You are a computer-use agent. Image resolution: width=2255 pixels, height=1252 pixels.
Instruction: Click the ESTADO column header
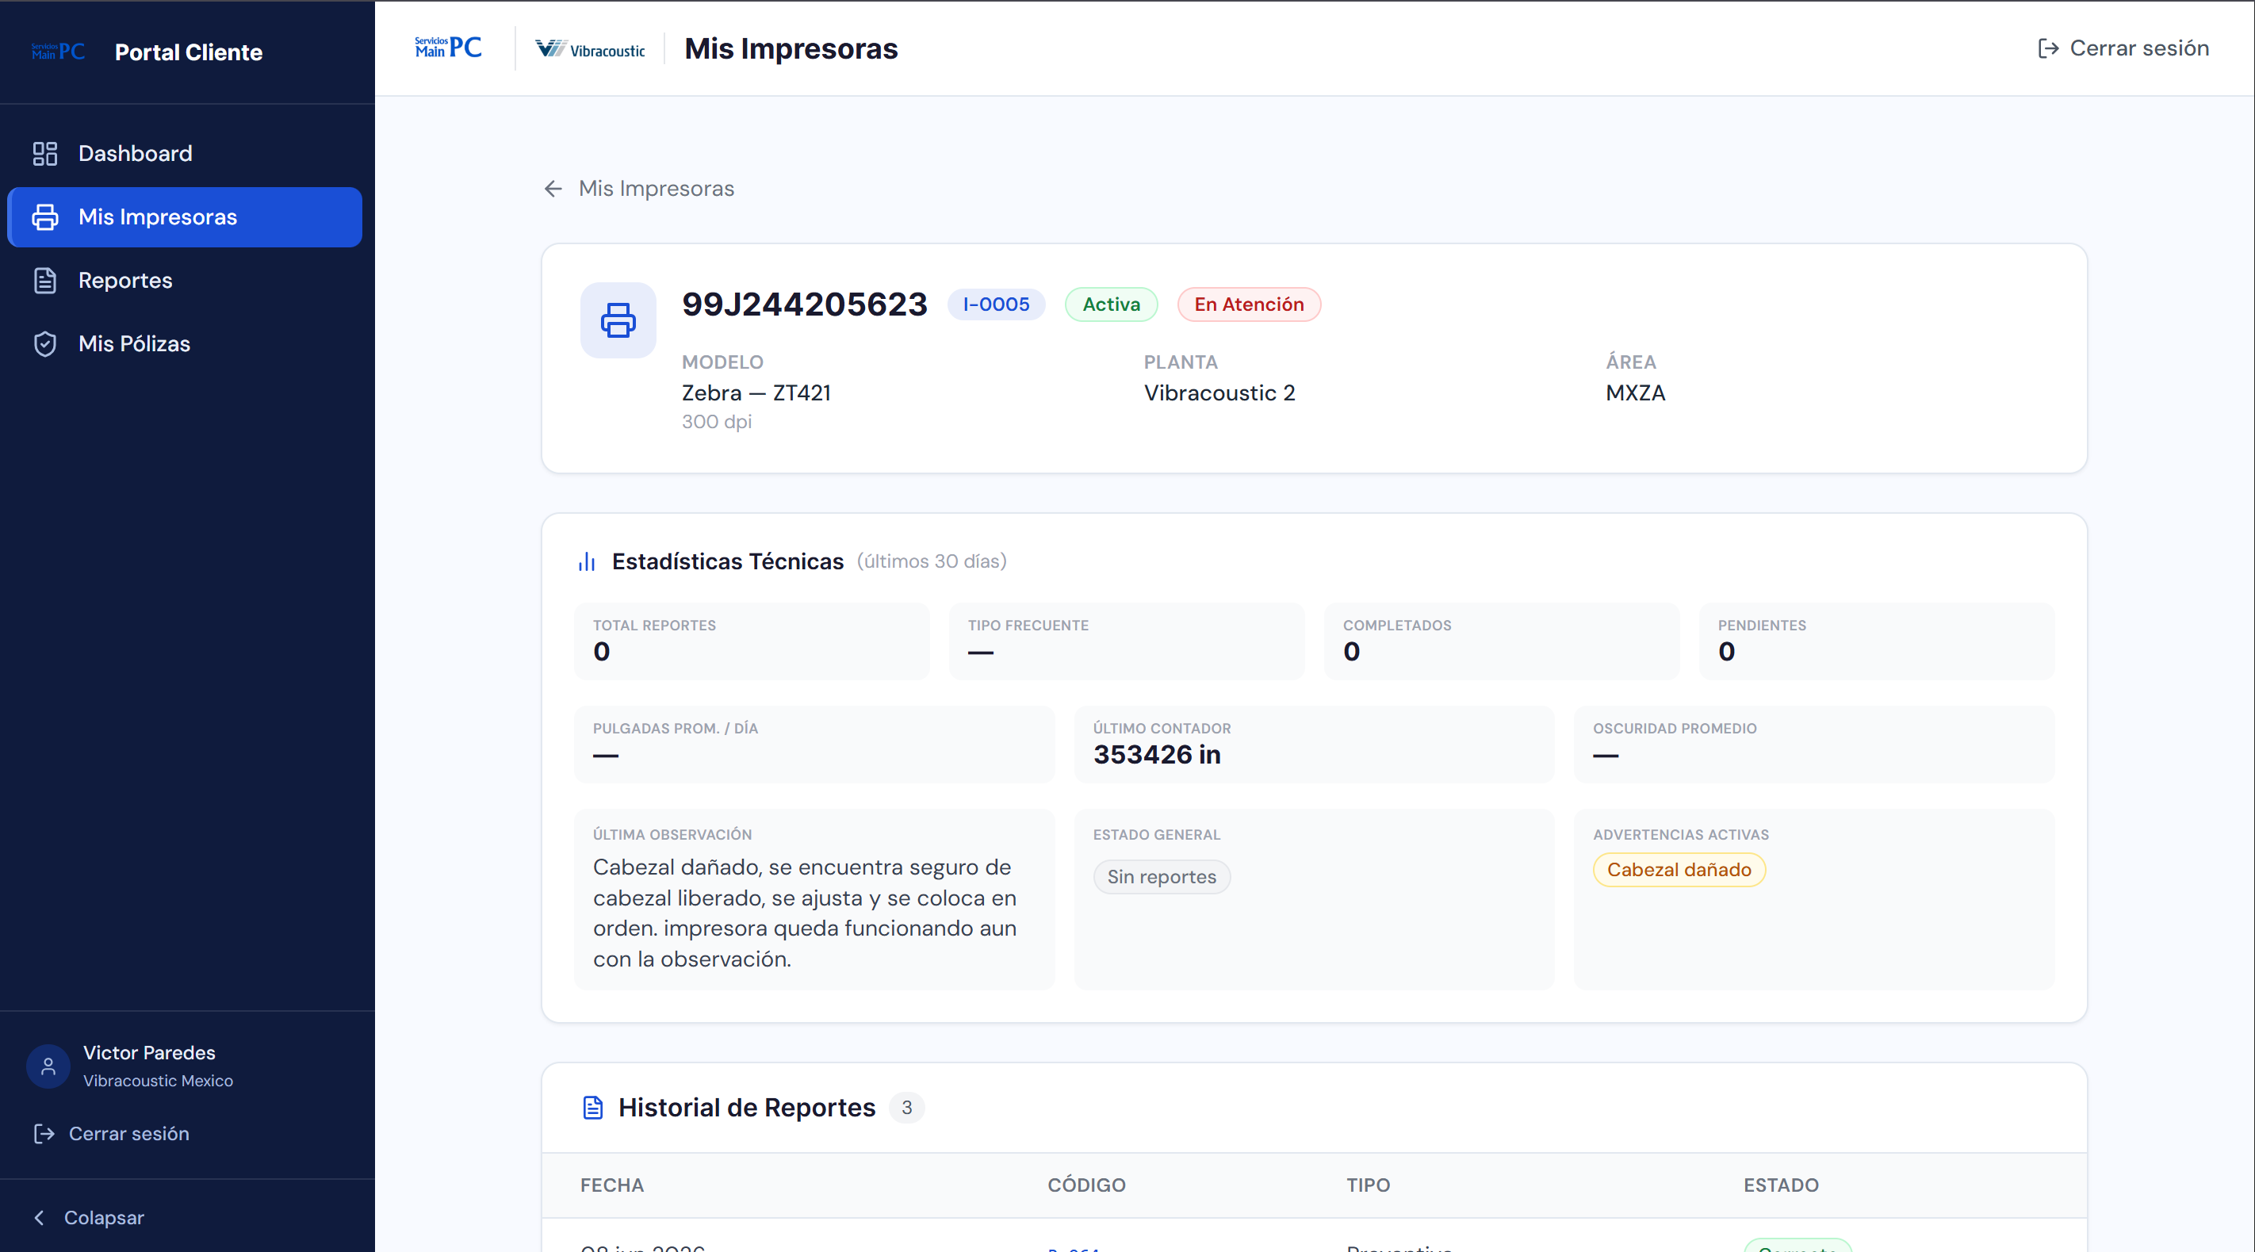click(x=1781, y=1185)
